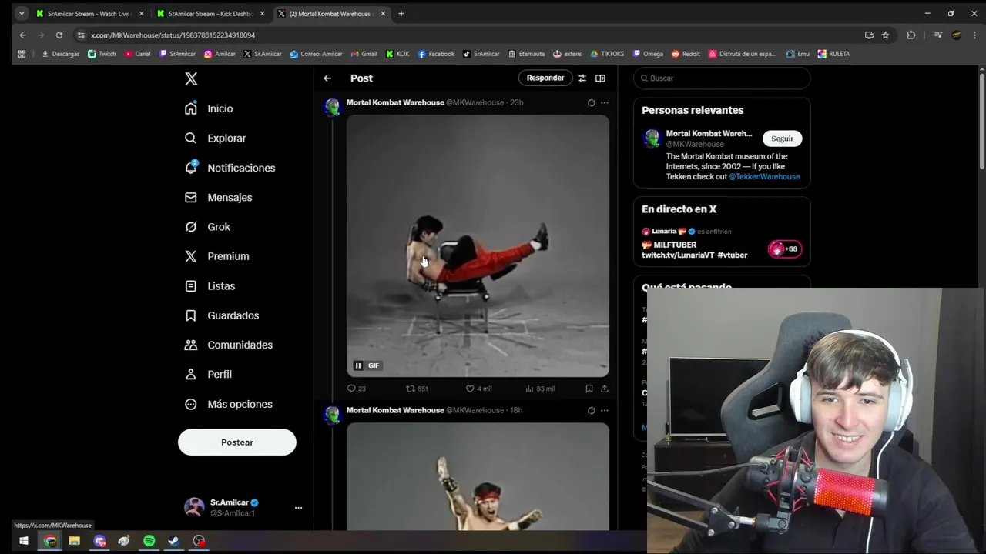Click the Buscar search field
986x554 pixels.
[722, 78]
